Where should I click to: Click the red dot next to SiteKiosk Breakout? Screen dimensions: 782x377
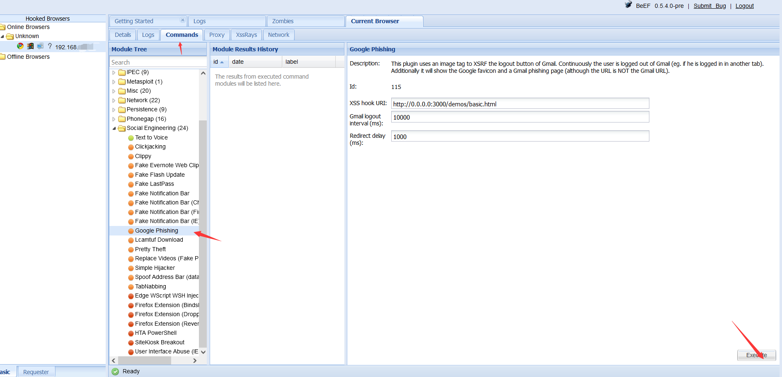tap(131, 343)
